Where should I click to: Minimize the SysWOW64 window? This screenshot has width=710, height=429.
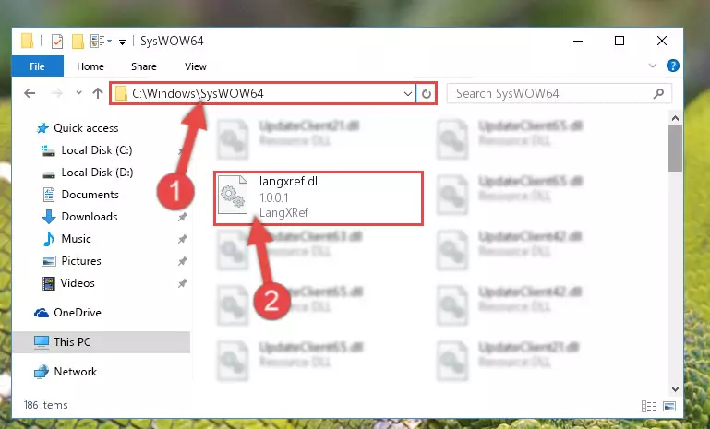click(578, 41)
